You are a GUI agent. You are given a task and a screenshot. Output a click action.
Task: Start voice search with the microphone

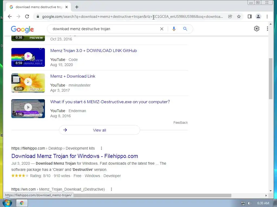click(x=174, y=29)
